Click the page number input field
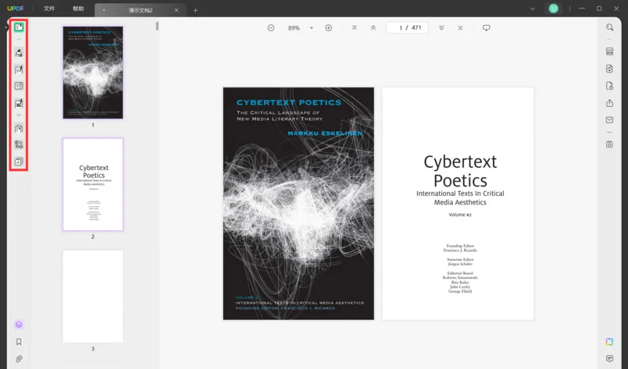Screen dimensions: 628x369 point(407,28)
